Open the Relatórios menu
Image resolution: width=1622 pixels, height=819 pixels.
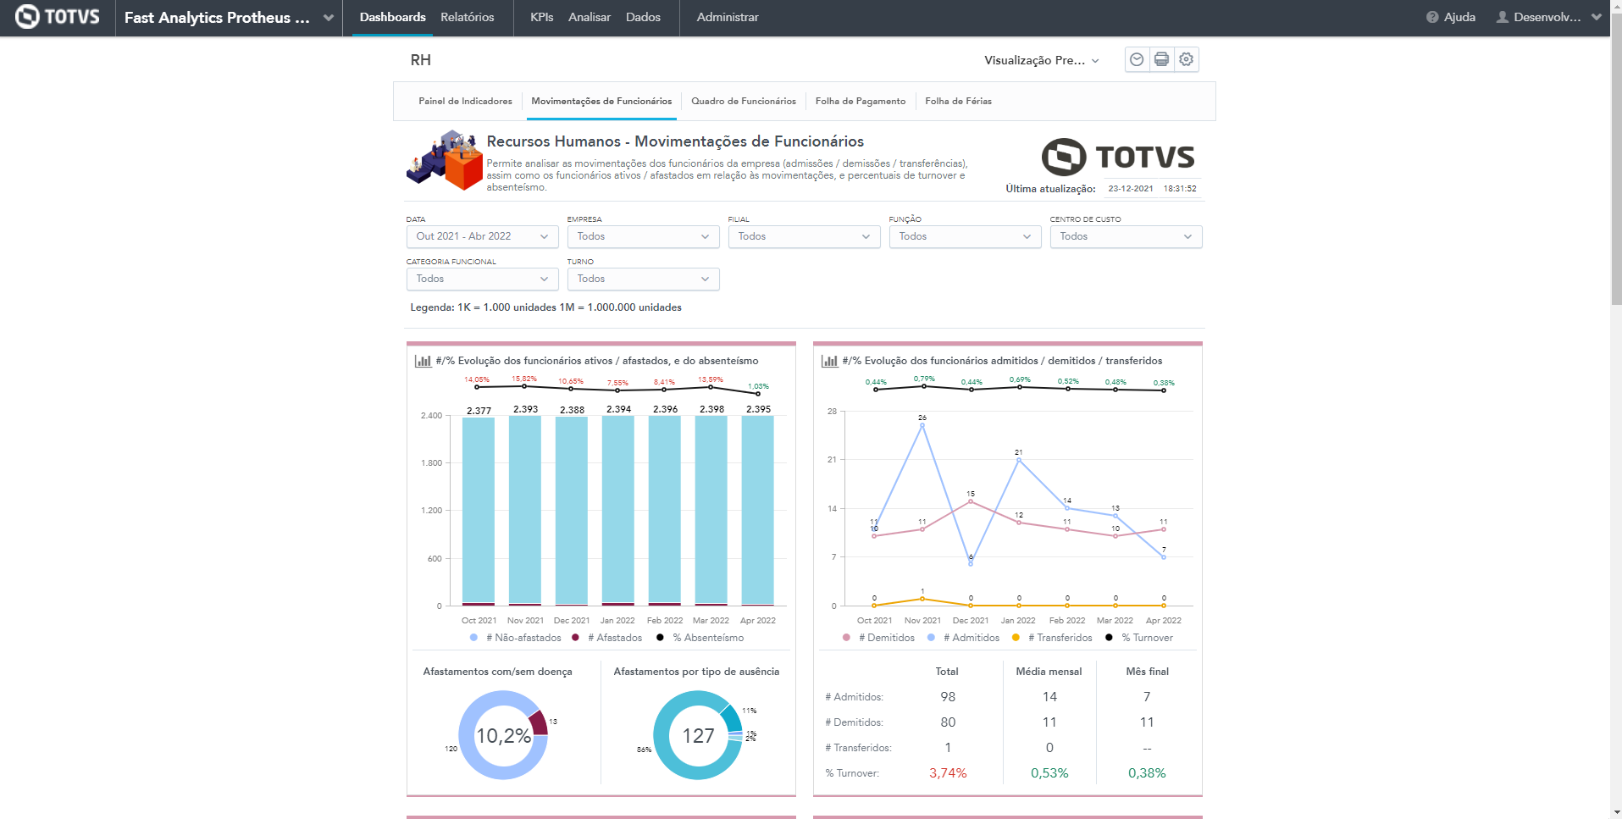point(467,17)
